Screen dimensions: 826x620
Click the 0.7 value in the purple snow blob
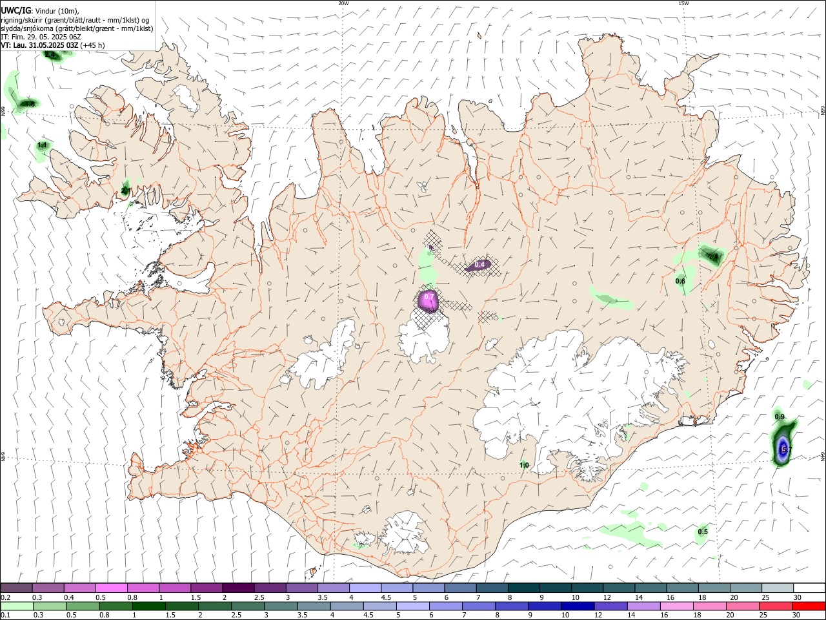428,296
